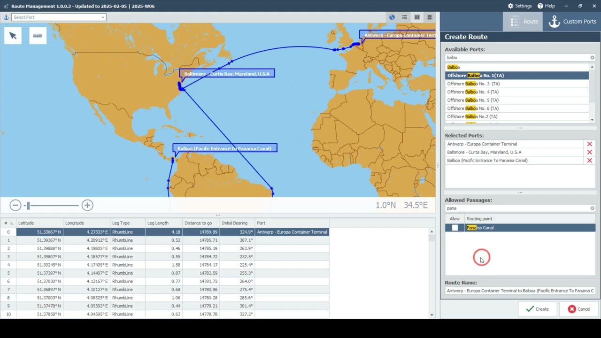This screenshot has height=338, width=601.
Task: Sort by the Longitude column header
Action: point(86,223)
